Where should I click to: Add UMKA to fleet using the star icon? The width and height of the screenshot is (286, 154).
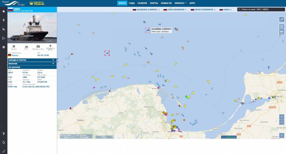point(50,46)
